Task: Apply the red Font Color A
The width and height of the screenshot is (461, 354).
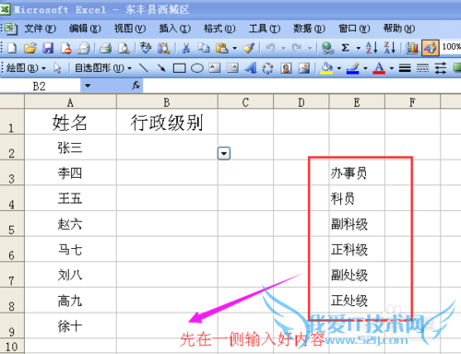Action: tap(379, 68)
